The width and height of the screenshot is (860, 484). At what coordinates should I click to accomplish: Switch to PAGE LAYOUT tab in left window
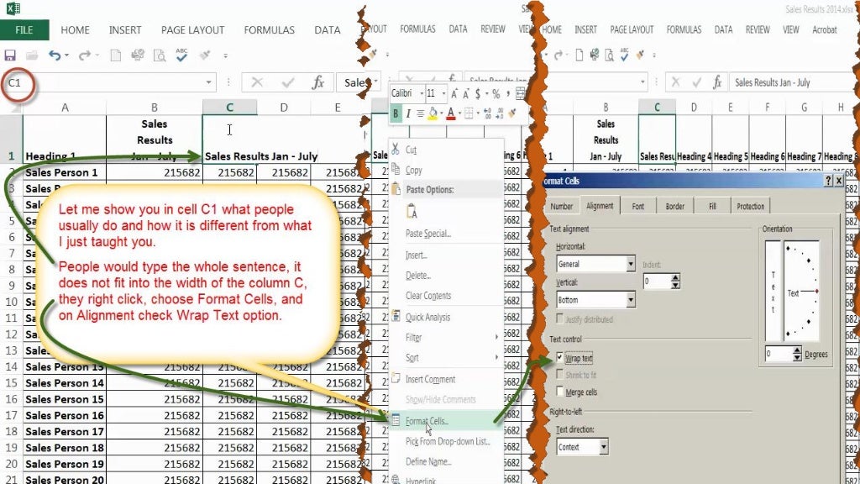(192, 30)
